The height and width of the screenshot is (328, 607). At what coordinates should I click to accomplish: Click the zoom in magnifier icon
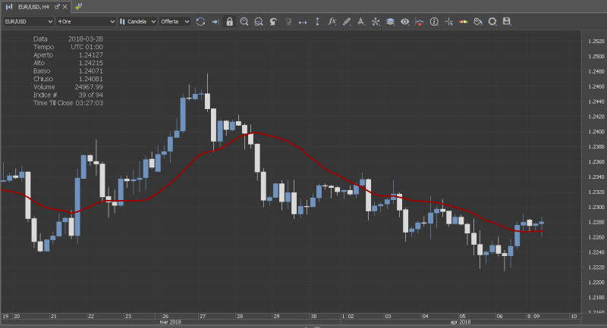click(244, 21)
